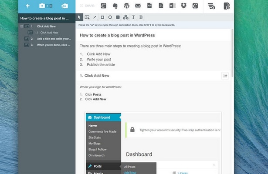
Task: Select the T text annotation tool
Action: (133, 17)
